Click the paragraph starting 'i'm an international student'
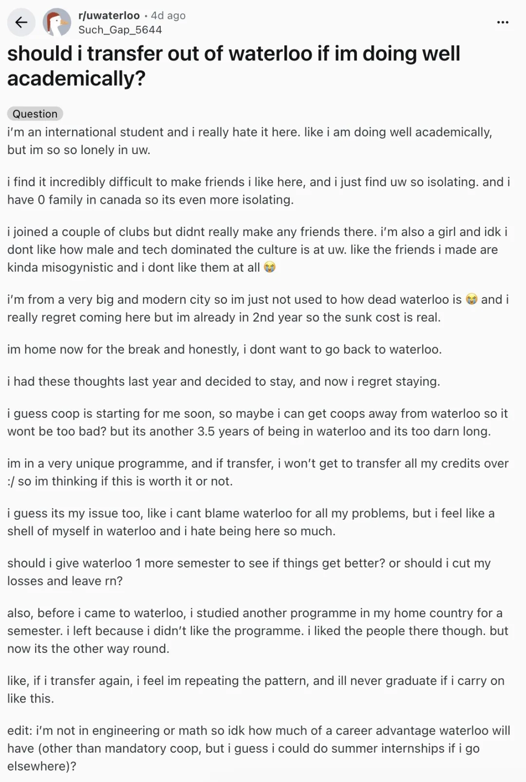526x782 pixels. tap(249, 141)
